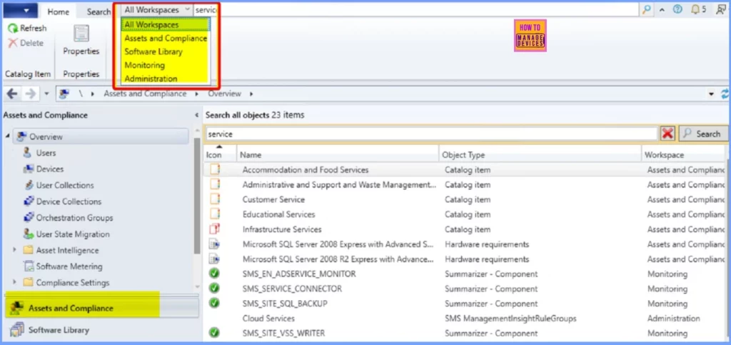
Task: Open the address bar dropdown arrow
Action: click(712, 94)
